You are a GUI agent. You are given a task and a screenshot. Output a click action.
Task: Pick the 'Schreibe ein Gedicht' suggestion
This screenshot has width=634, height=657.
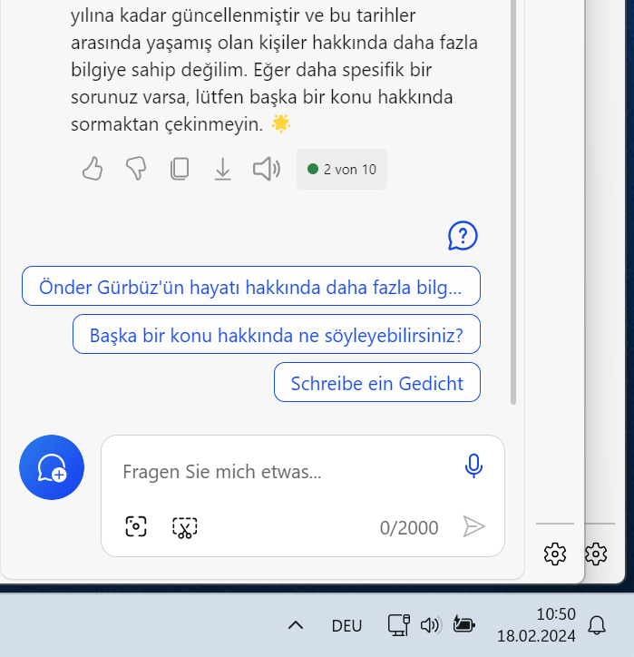(377, 383)
